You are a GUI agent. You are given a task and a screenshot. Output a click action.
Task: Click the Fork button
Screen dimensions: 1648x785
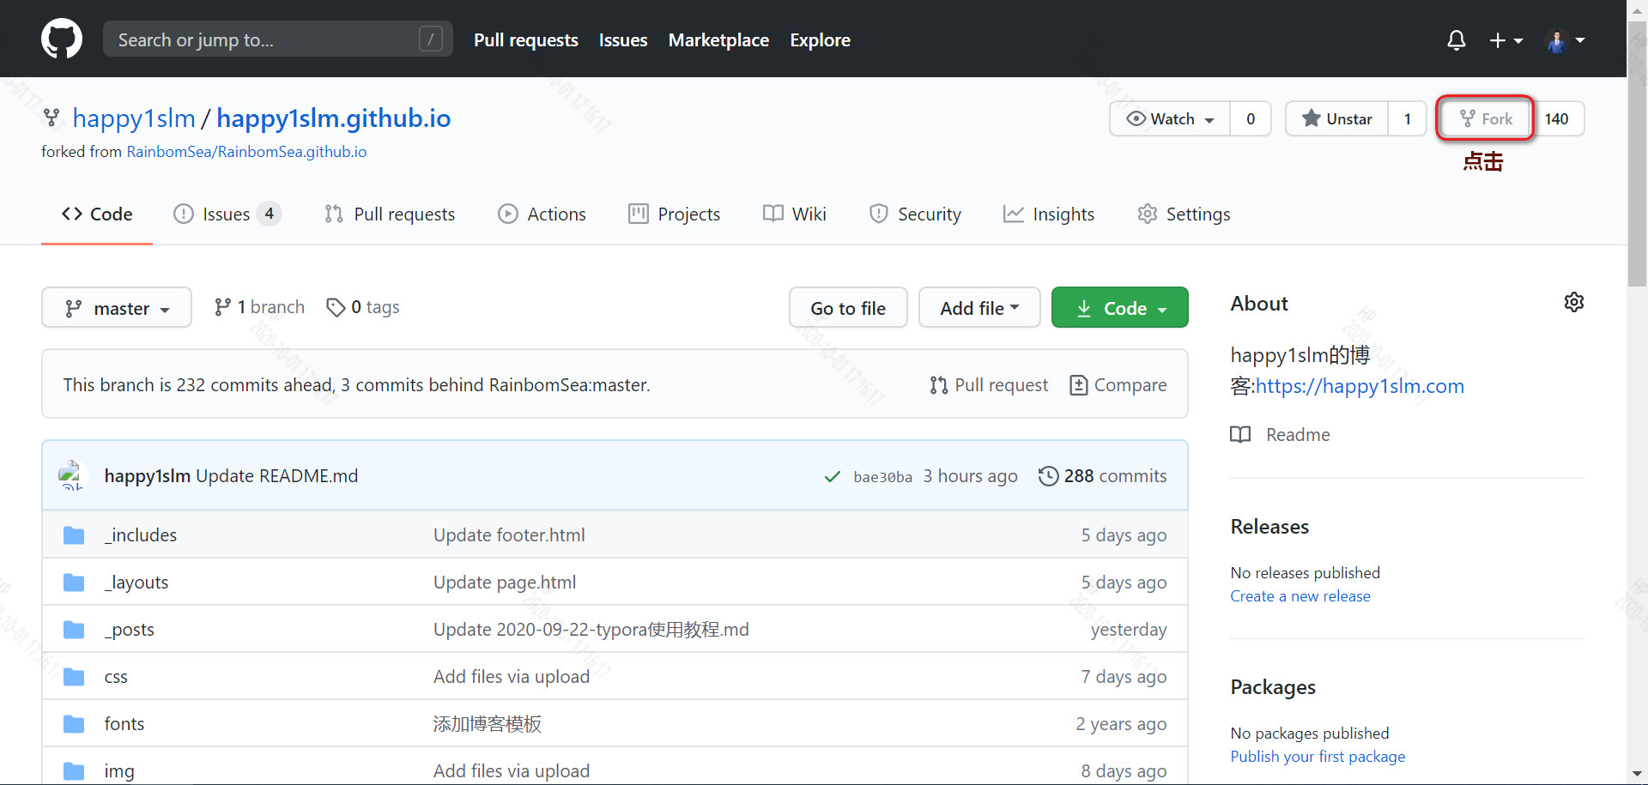(x=1486, y=118)
